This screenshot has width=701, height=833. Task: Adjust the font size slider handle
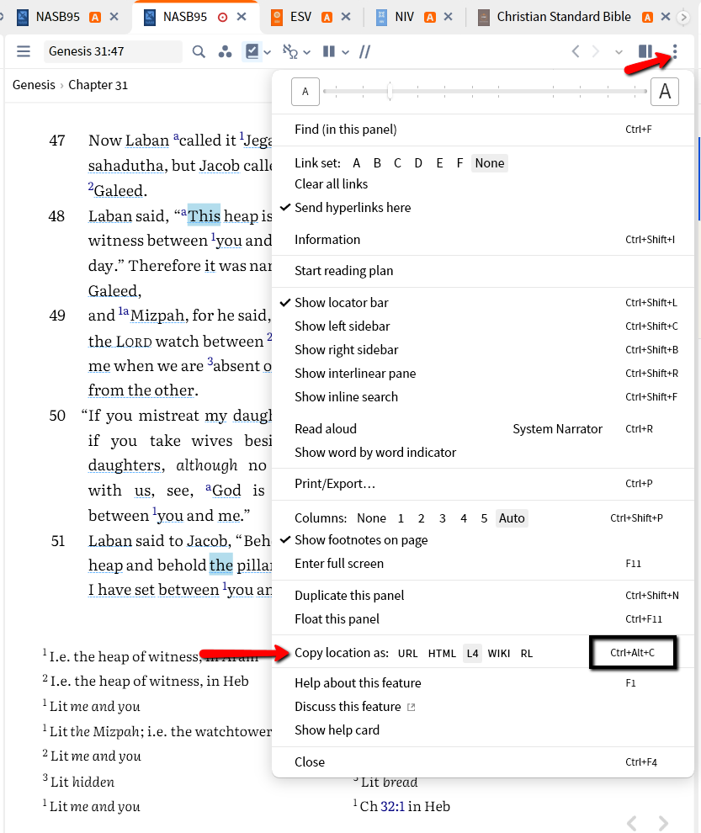pyautogui.click(x=390, y=92)
